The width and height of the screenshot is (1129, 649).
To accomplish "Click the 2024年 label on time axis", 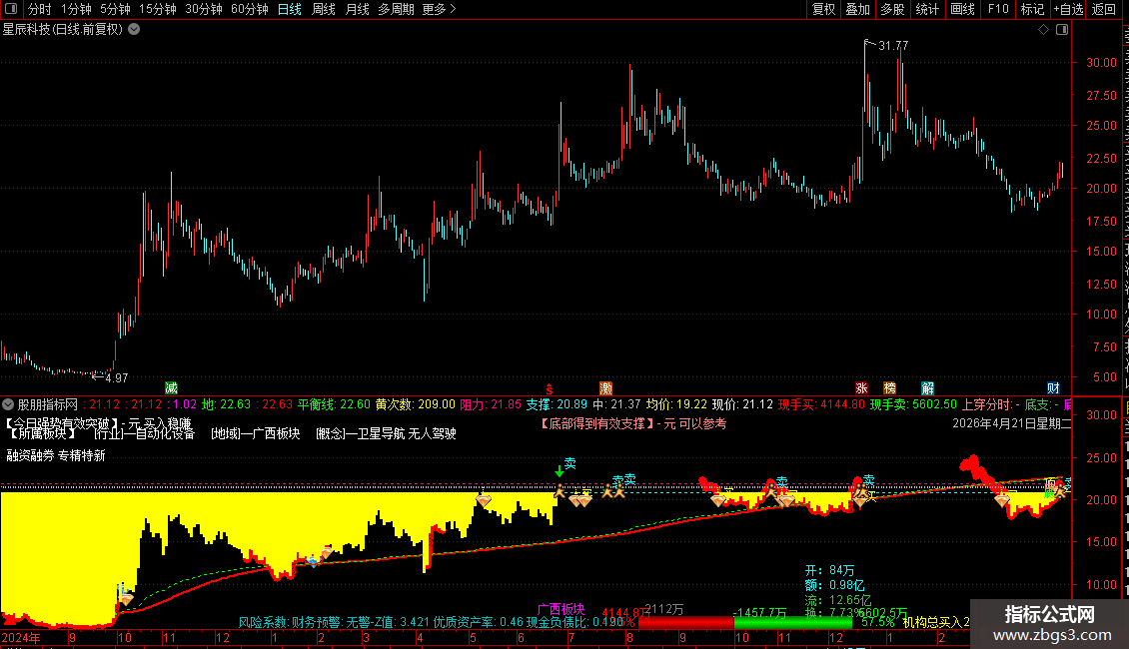I will 21,637.
